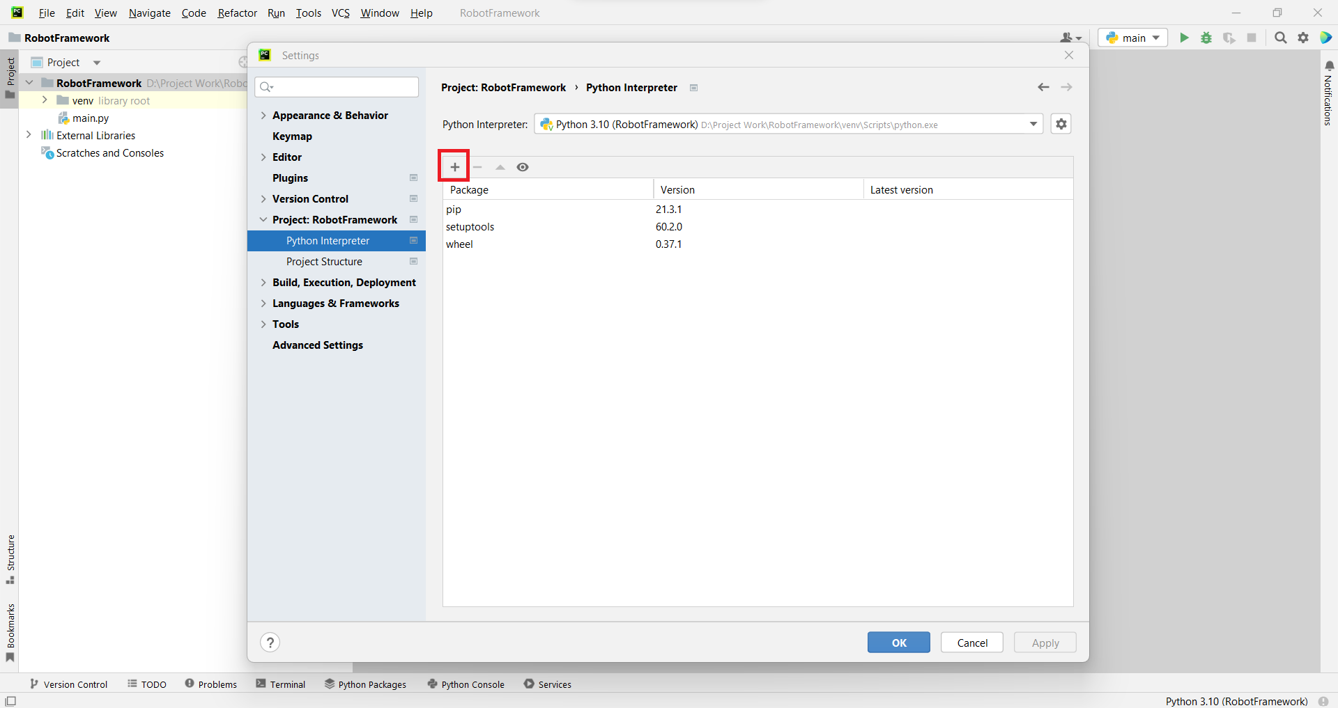The width and height of the screenshot is (1338, 708).
Task: Open the VCS menu
Action: [340, 13]
